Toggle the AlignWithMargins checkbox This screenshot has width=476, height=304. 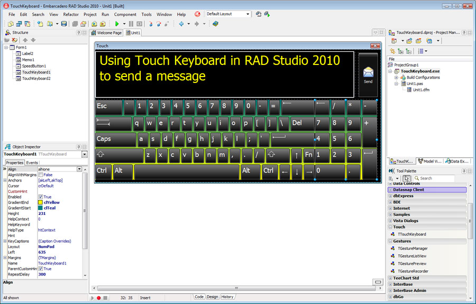point(40,175)
